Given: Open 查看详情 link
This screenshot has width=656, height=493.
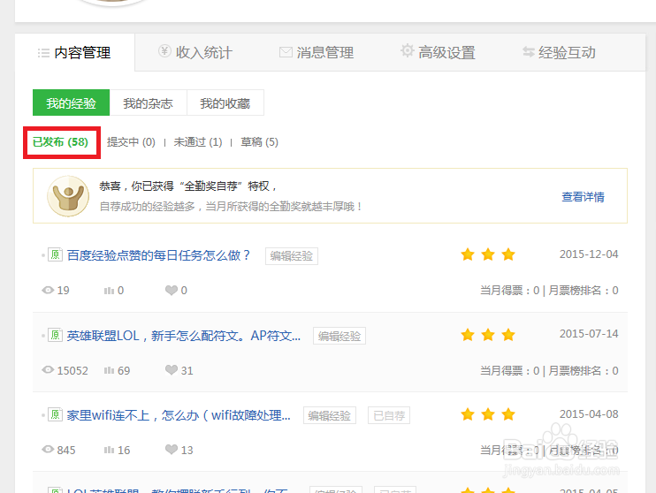Looking at the screenshot, I should 583,197.
